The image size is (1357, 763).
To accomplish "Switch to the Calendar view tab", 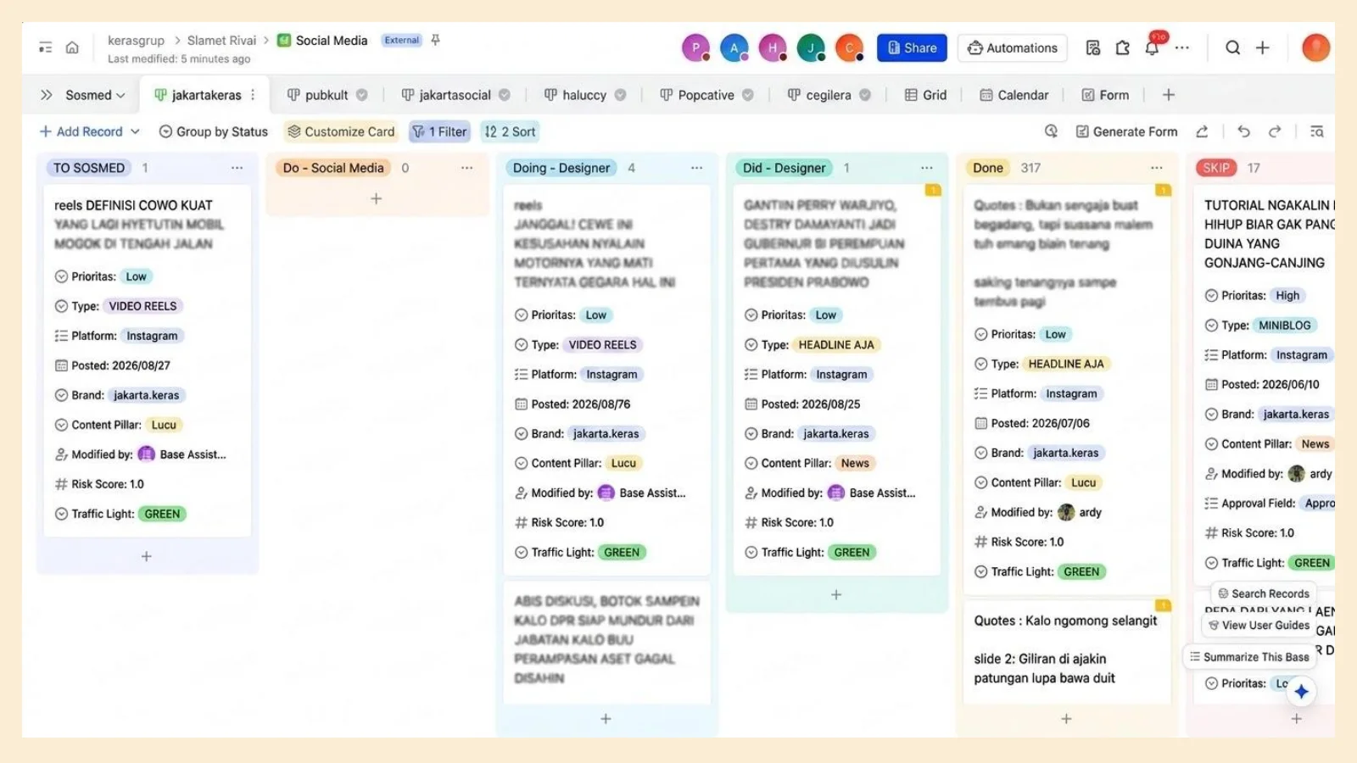I will pos(1014,95).
